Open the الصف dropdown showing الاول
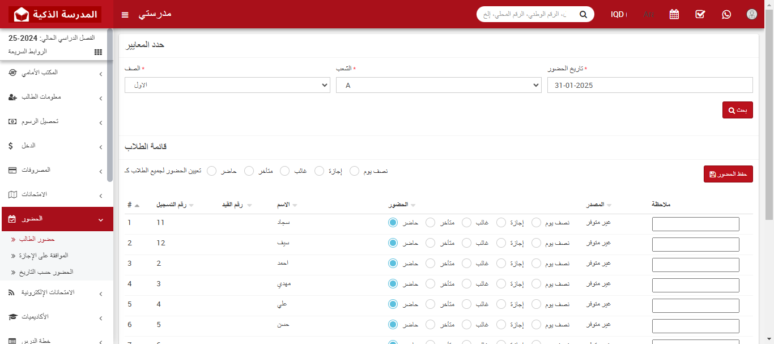Viewport: 774px width, 344px height. [x=227, y=85]
